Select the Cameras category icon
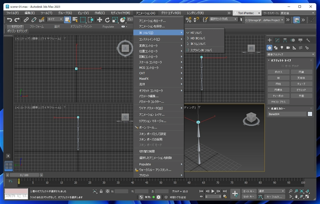This screenshot has height=204, width=320. (288, 48)
